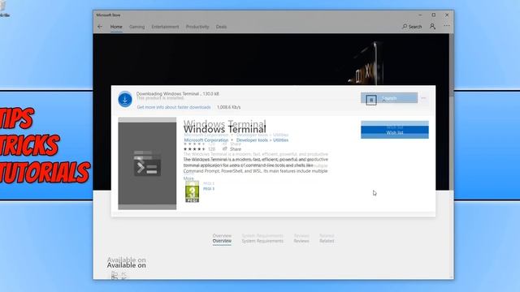520x292 pixels.
Task: Open the Entertainment tab
Action: pyautogui.click(x=165, y=27)
